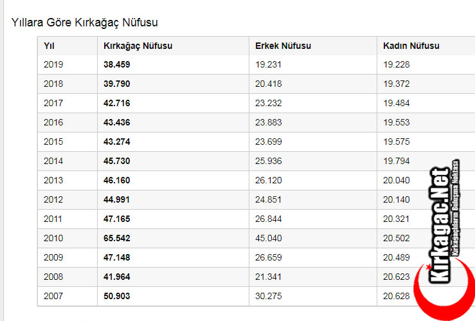Select the 2007 year cell
475x321 pixels.
pos(53,297)
